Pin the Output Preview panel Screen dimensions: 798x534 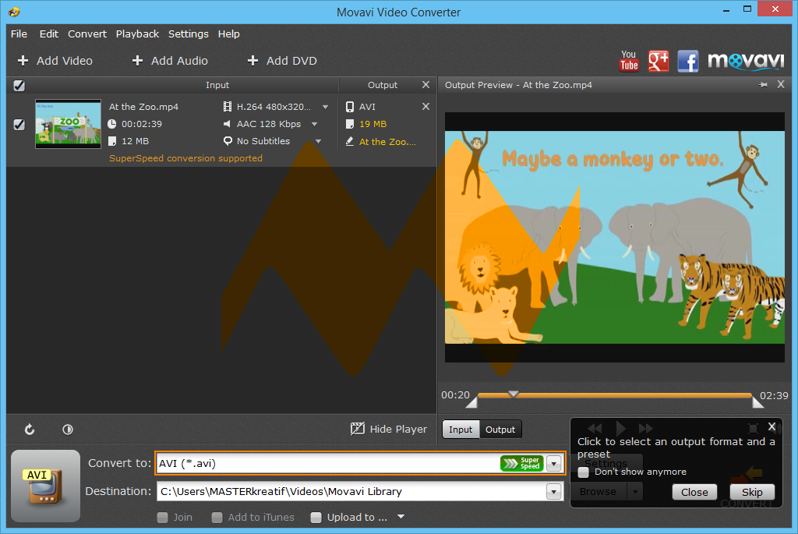764,84
